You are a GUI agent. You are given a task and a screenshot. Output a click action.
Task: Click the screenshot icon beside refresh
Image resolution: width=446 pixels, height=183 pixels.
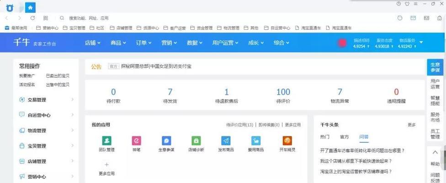coord(46,18)
